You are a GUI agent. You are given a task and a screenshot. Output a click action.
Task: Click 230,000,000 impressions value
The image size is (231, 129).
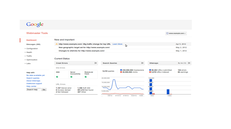pyautogui.click(x=133, y=70)
